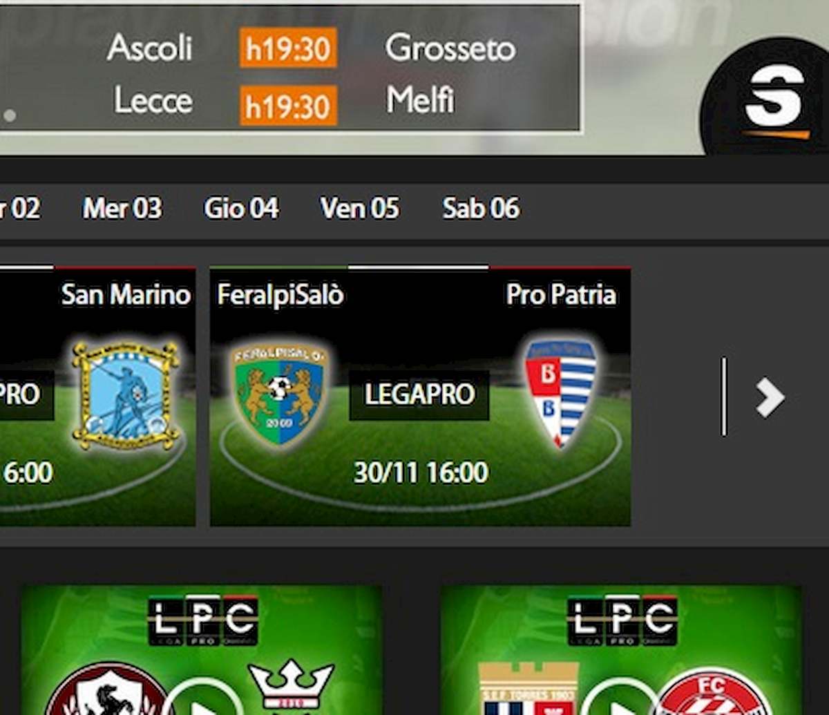This screenshot has width=829, height=715.
Task: Click the LPC logo on left video
Action: (202, 620)
